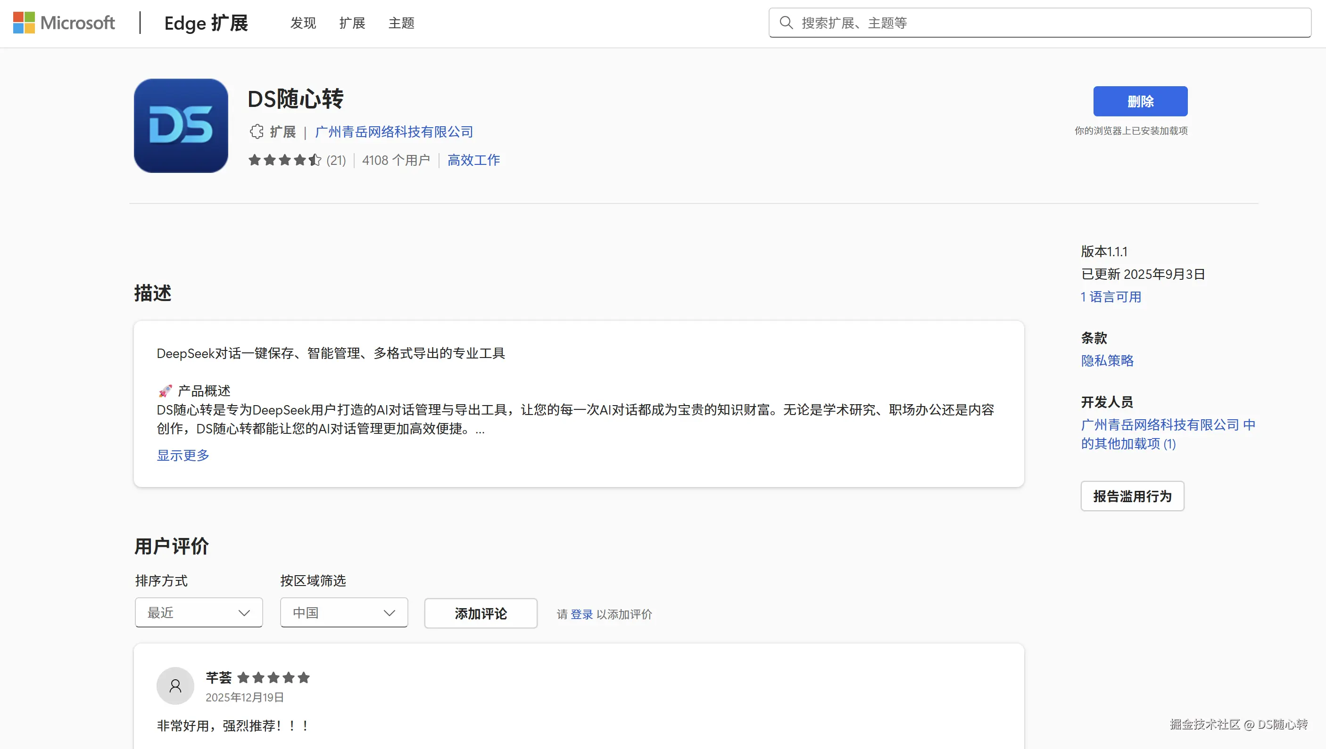Click 已更新 2025年9月3日 text
This screenshot has width=1326, height=749.
pyautogui.click(x=1143, y=274)
